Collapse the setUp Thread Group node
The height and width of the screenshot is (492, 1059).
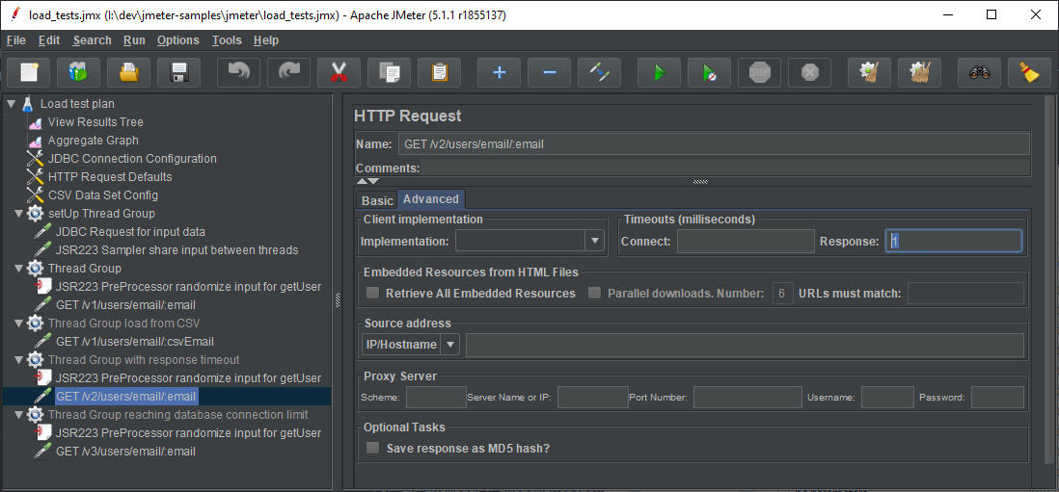pyautogui.click(x=19, y=213)
